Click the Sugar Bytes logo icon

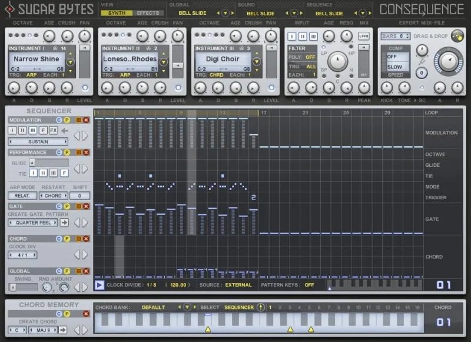click(x=10, y=9)
